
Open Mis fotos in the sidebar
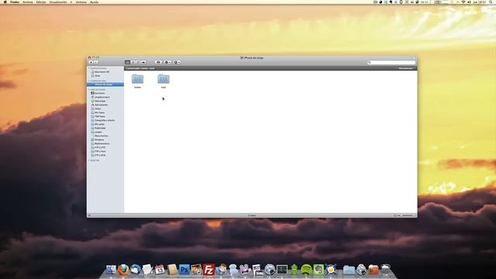(x=98, y=112)
